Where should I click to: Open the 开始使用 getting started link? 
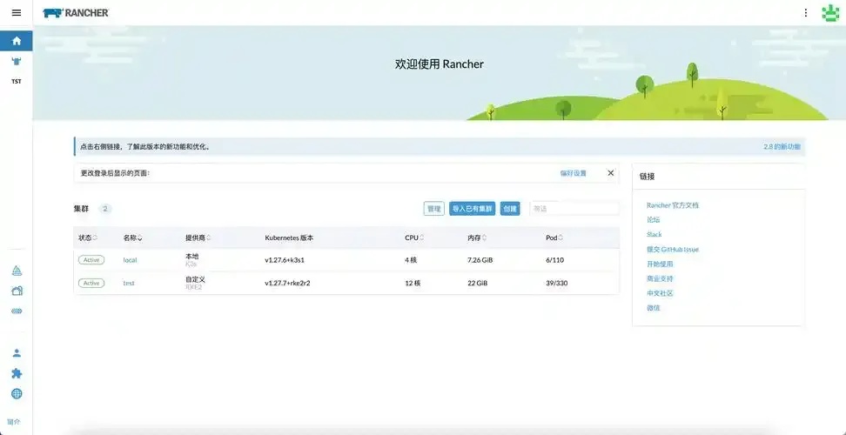tap(660, 264)
